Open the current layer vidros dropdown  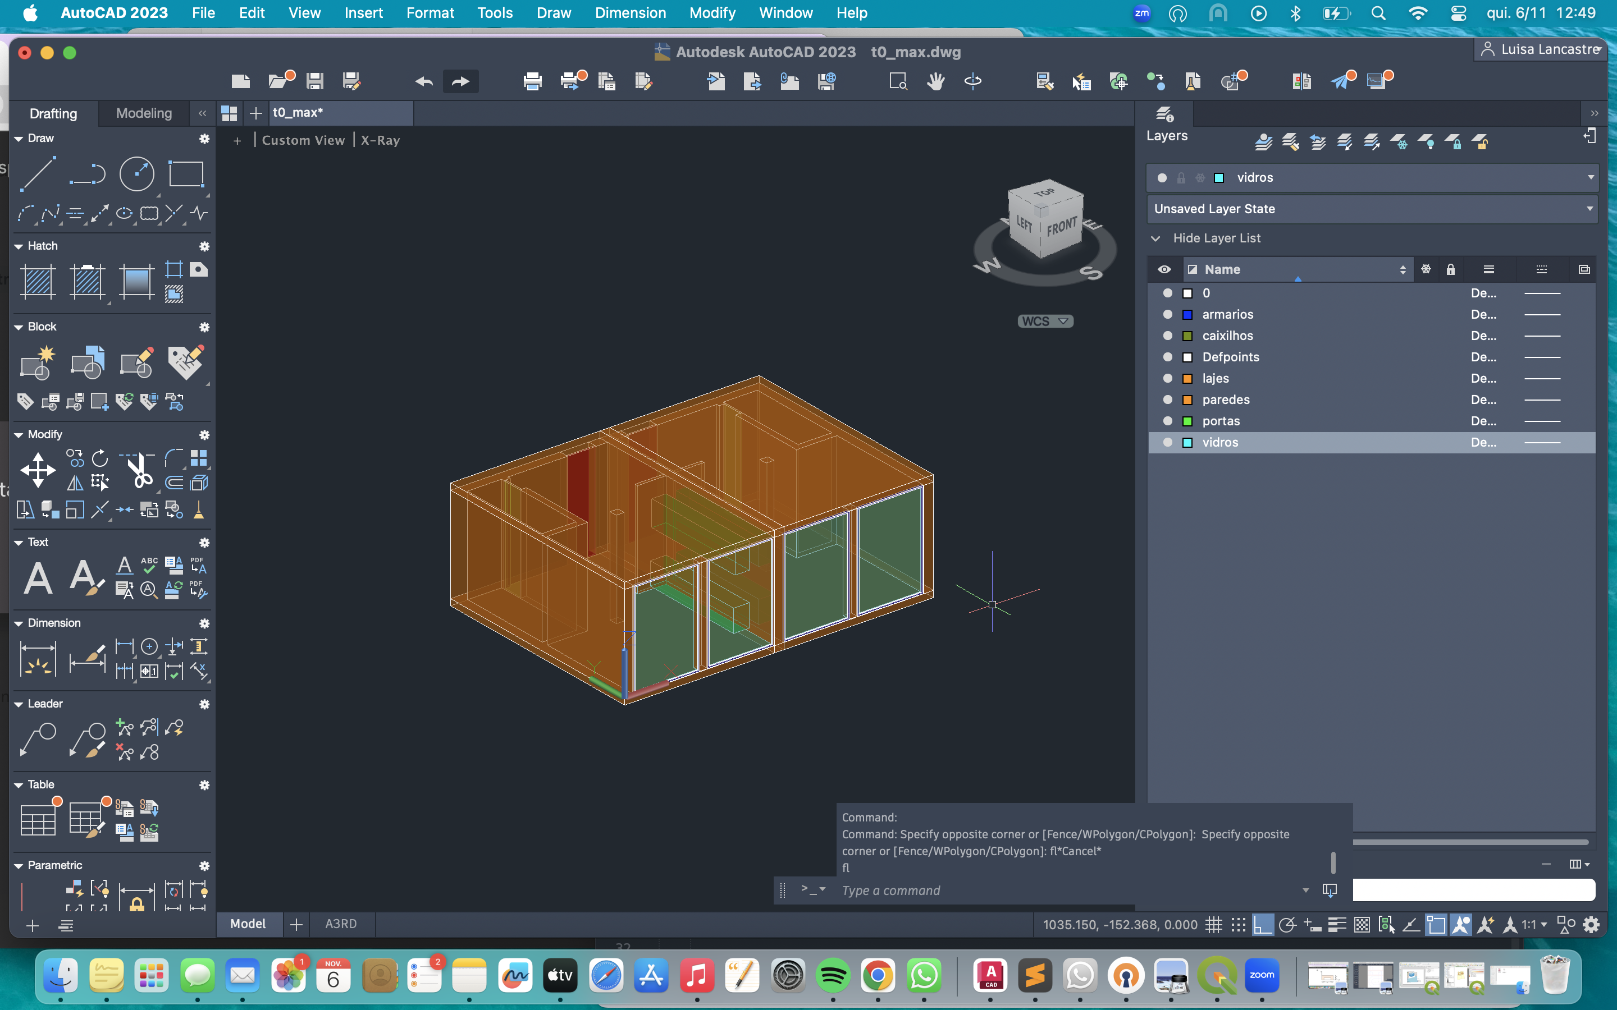(1590, 178)
